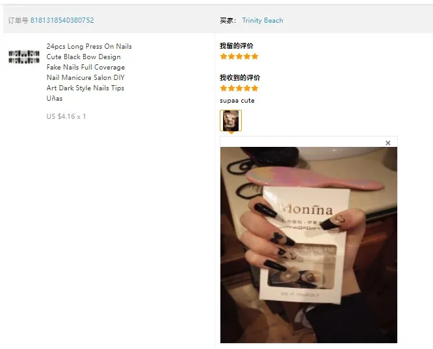Click the supaa cute review text
Viewport: 433px width, 349px height.
pos(237,101)
